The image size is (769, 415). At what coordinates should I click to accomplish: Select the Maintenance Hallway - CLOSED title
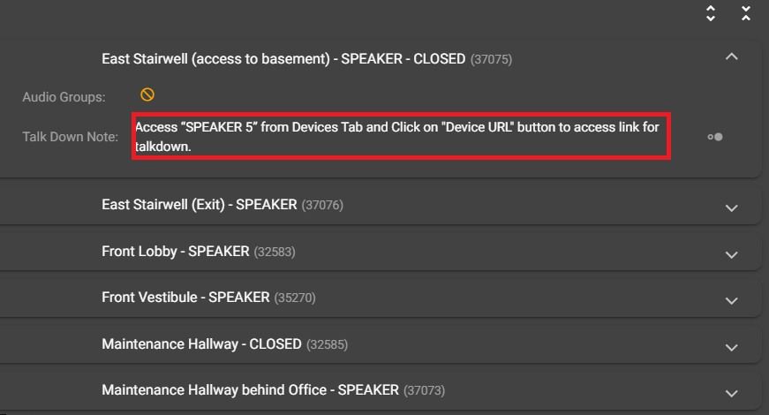pos(201,343)
